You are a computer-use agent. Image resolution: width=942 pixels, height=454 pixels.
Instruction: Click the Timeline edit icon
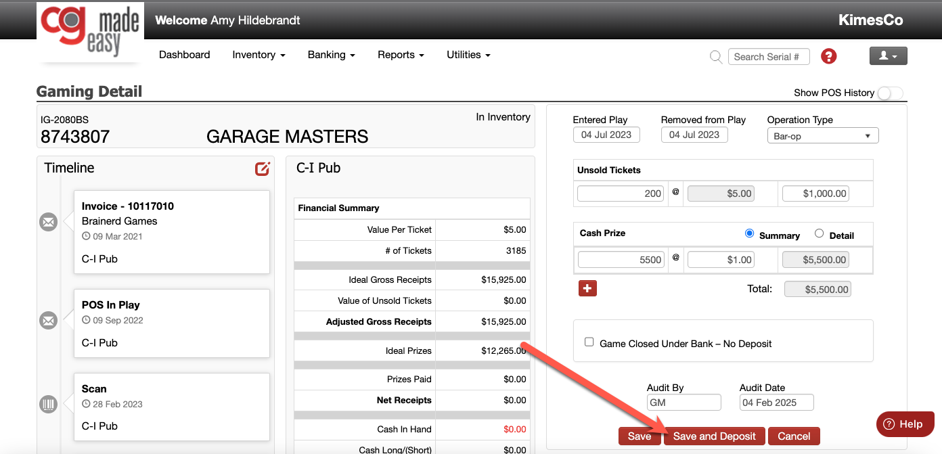pos(263,168)
